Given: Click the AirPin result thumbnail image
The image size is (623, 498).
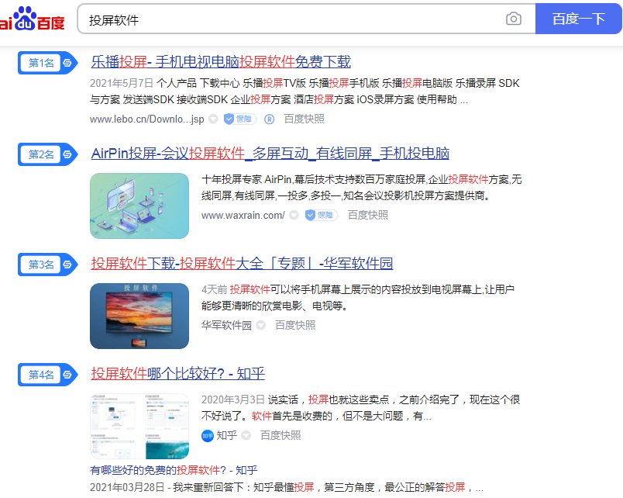Looking at the screenshot, I should coord(139,206).
